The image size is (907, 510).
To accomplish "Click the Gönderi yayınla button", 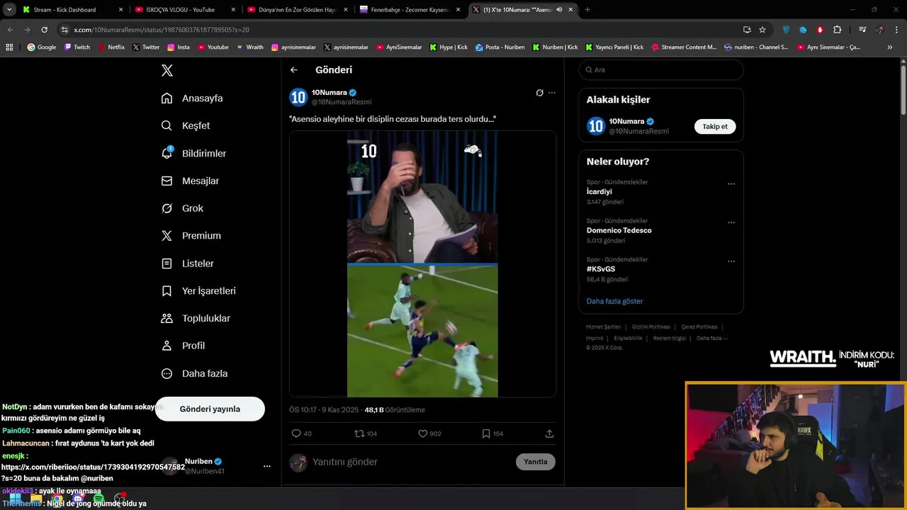I will [210, 409].
